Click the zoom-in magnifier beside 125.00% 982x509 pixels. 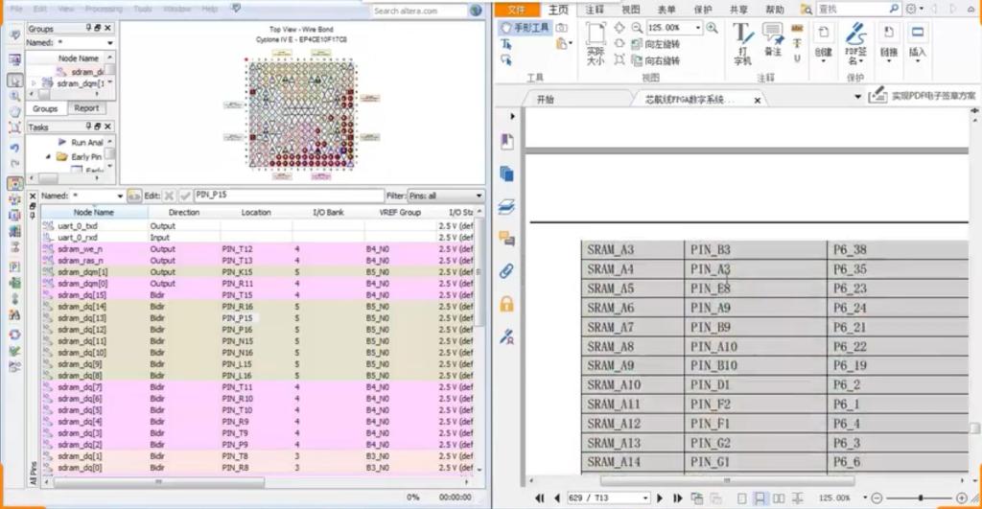(712, 28)
